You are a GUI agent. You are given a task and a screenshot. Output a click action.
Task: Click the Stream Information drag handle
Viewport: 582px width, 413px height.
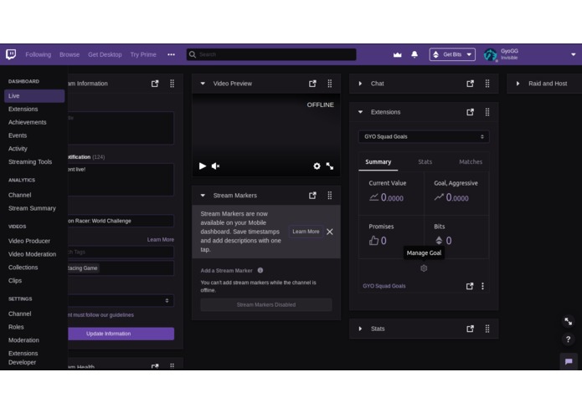(172, 84)
